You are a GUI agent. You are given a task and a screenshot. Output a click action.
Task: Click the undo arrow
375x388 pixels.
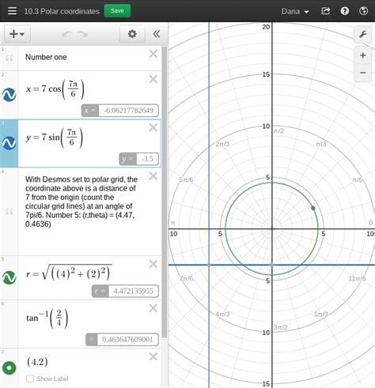[x=66, y=34]
